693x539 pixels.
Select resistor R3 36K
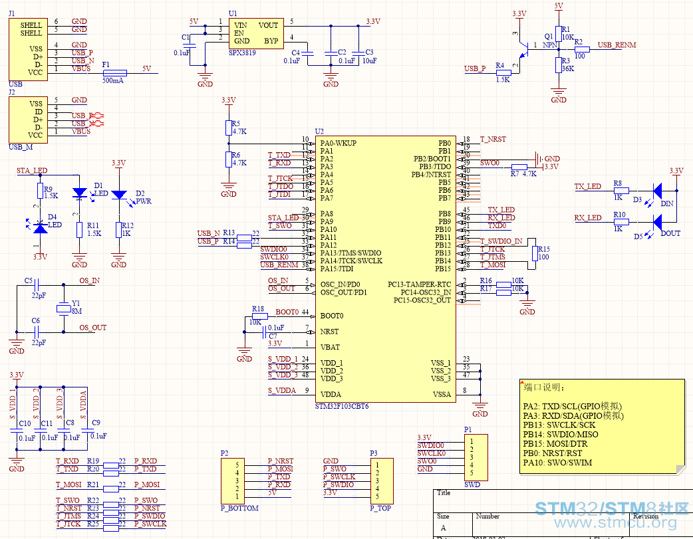click(559, 64)
